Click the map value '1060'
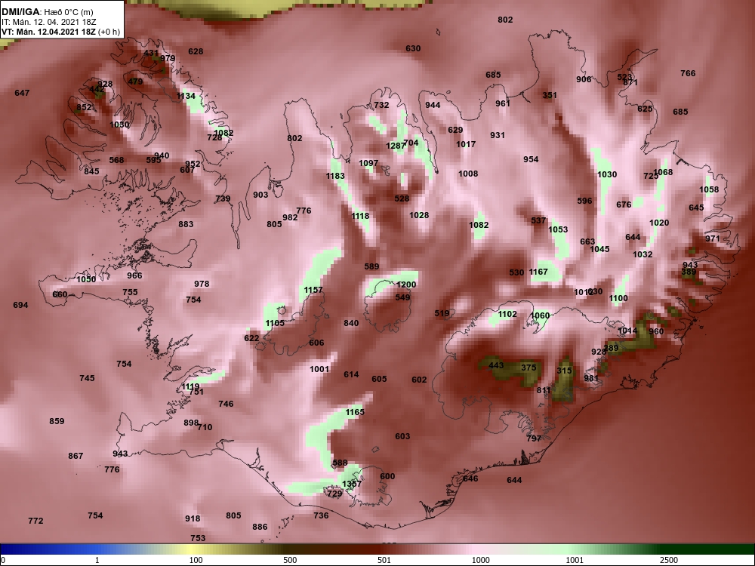 (x=540, y=315)
